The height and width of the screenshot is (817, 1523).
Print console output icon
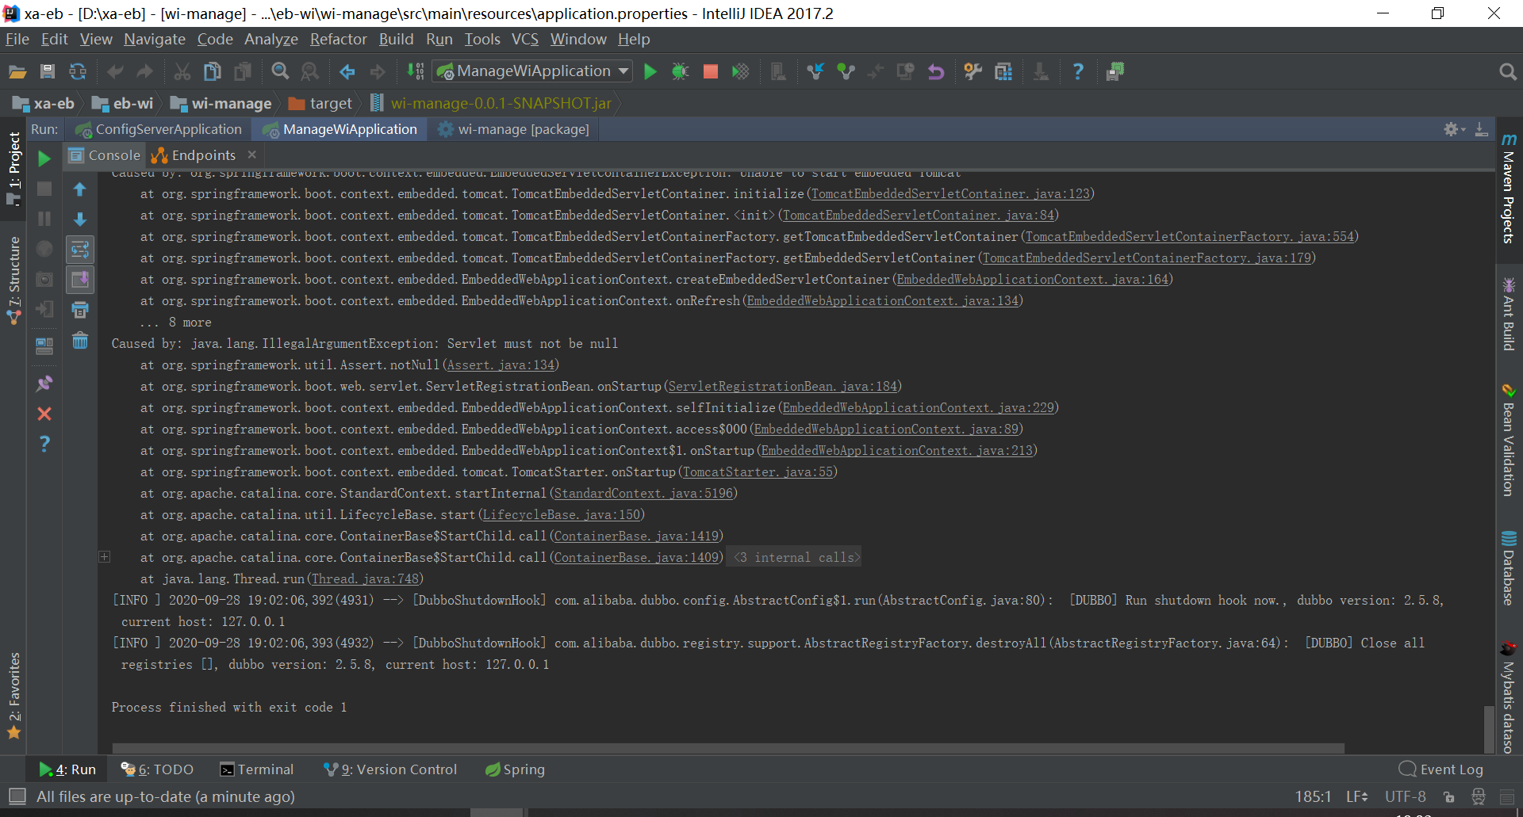[80, 310]
